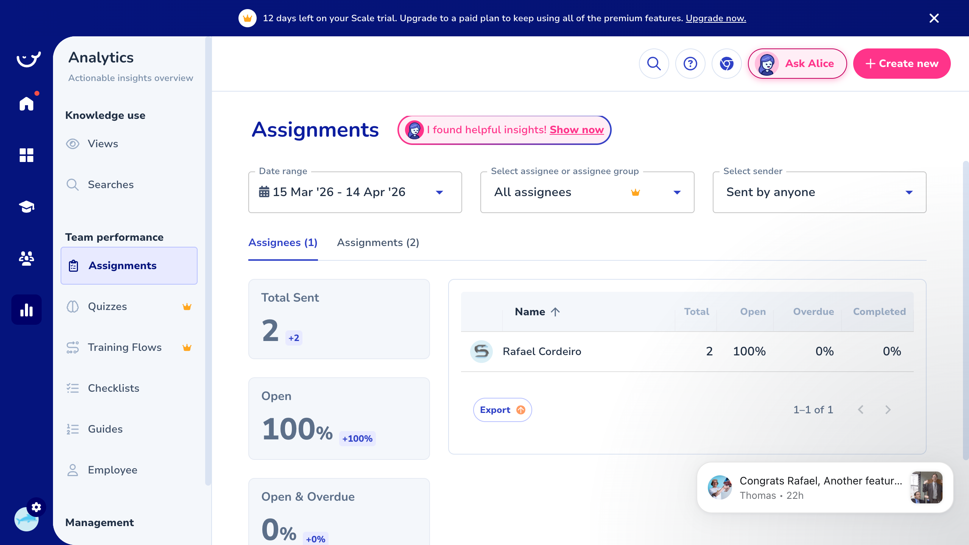
Task: Open the apps grid icon in sidebar
Action: (x=26, y=155)
